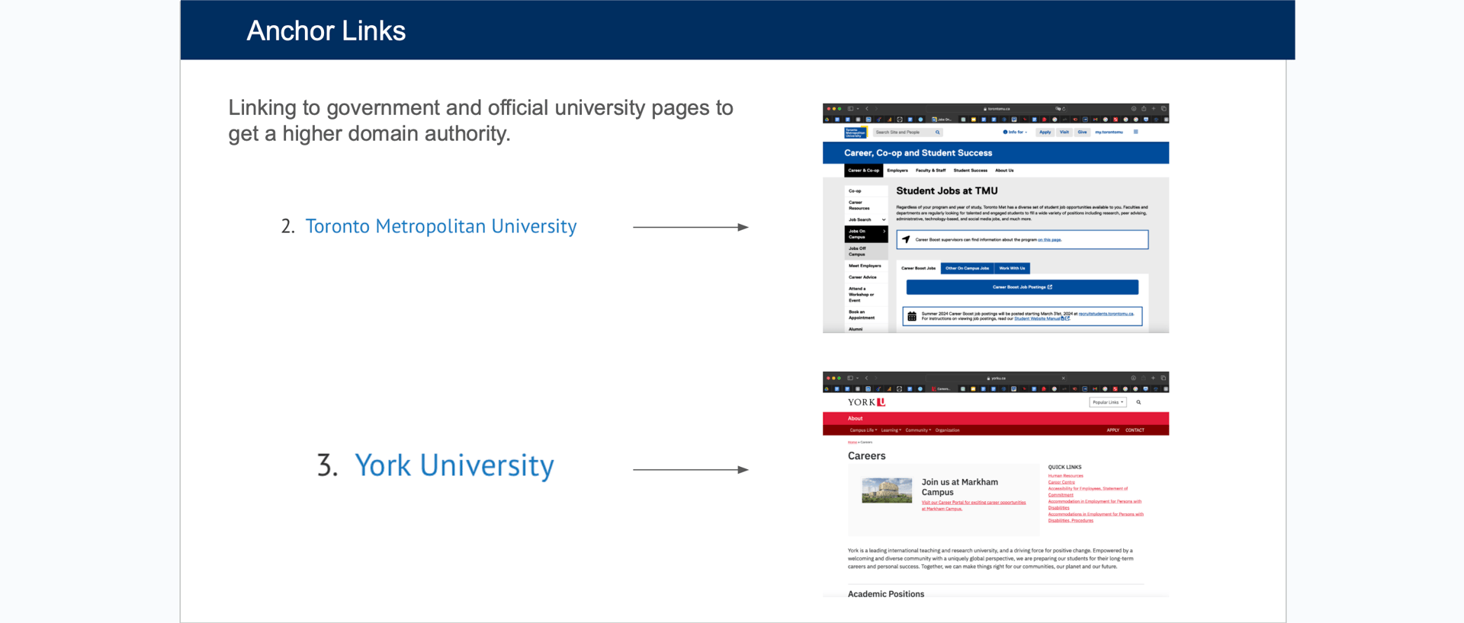Click the Home breadcrumb link
The height and width of the screenshot is (623, 1464).
click(x=852, y=442)
